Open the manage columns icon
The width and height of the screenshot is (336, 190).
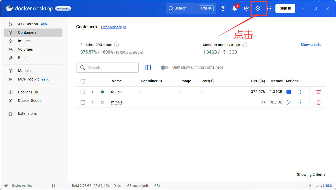point(148,68)
